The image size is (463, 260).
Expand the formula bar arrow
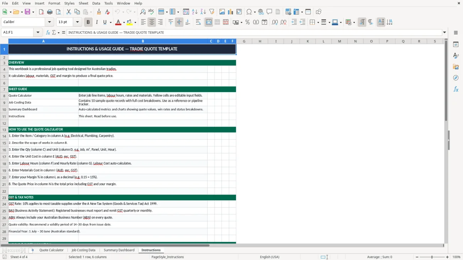(x=444, y=32)
